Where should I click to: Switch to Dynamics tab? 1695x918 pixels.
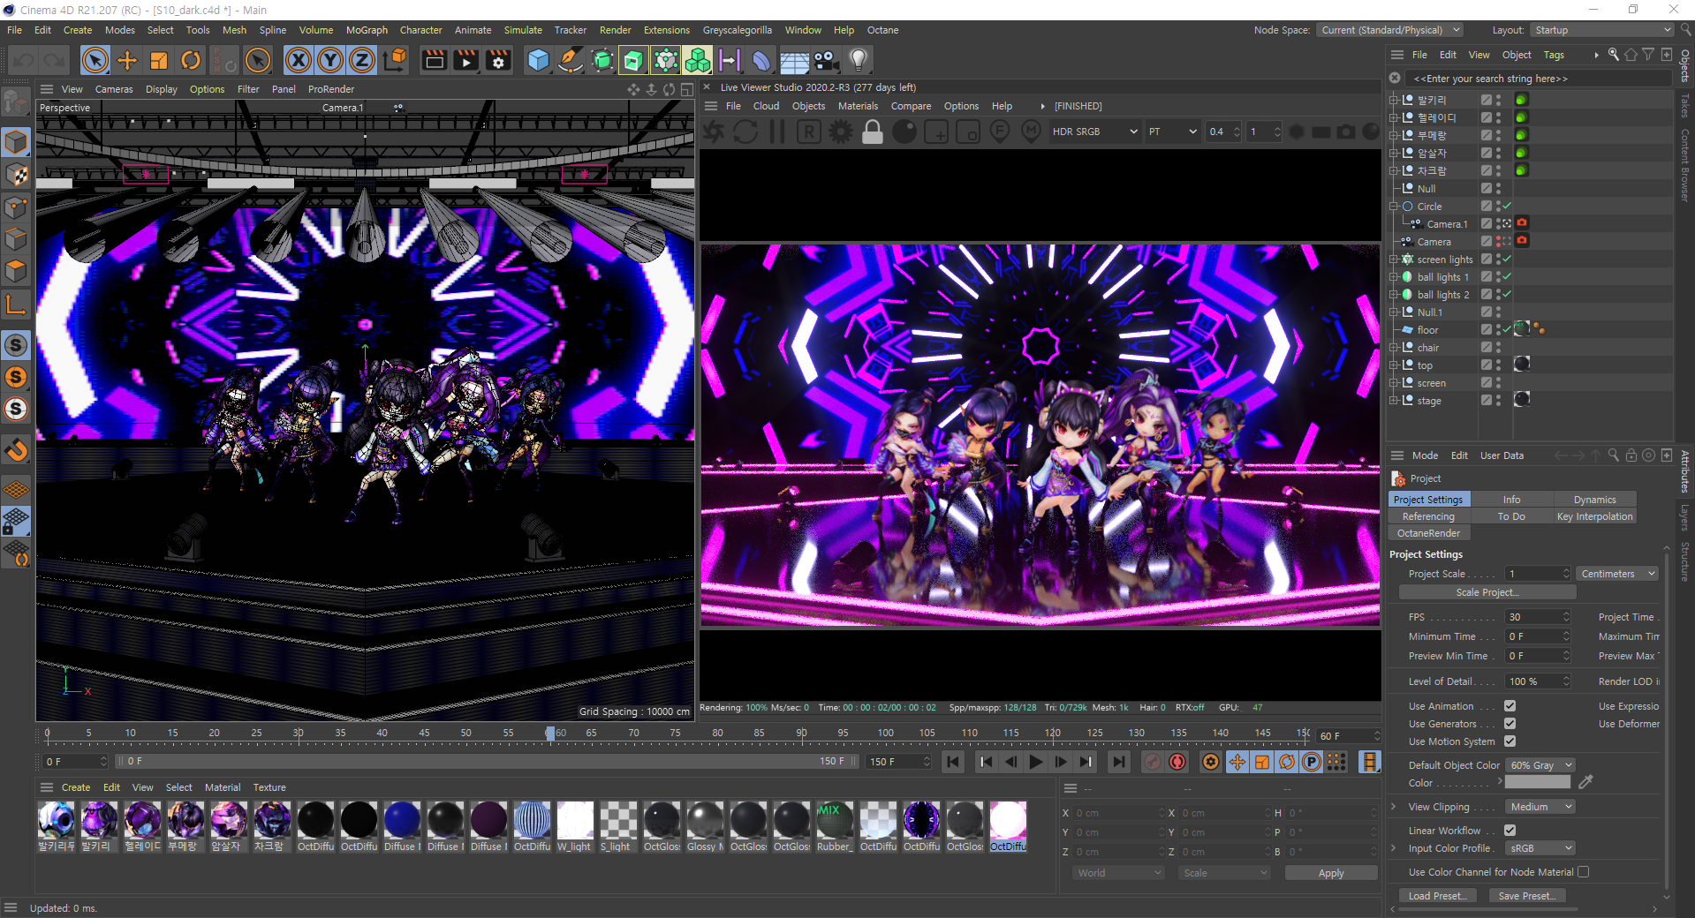tap(1594, 500)
